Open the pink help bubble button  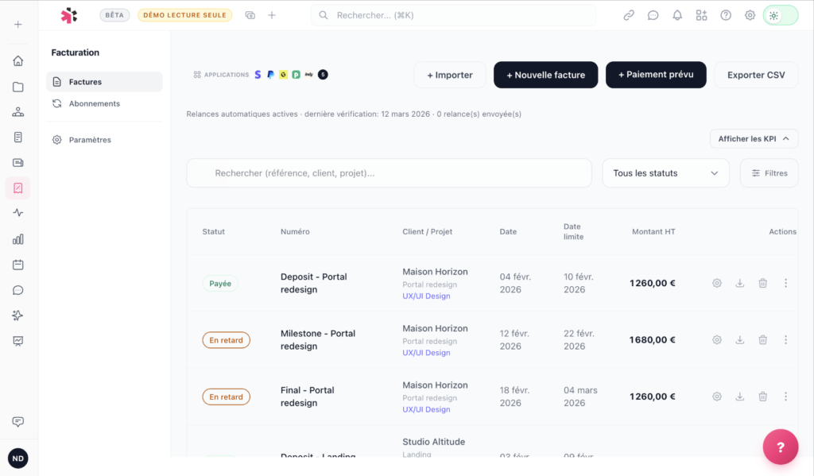[x=780, y=447]
